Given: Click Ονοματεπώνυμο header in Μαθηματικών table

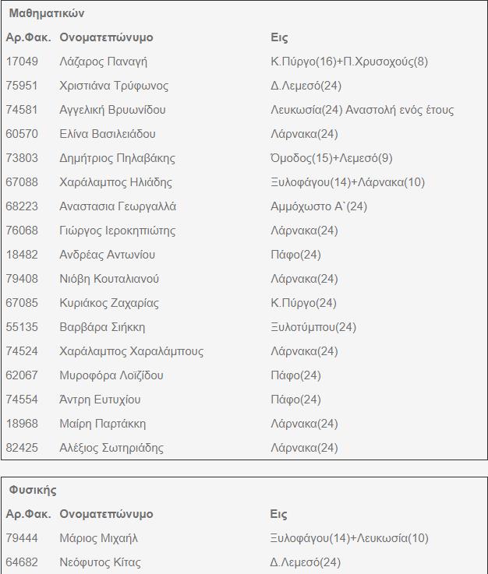Looking at the screenshot, I should (x=106, y=37).
